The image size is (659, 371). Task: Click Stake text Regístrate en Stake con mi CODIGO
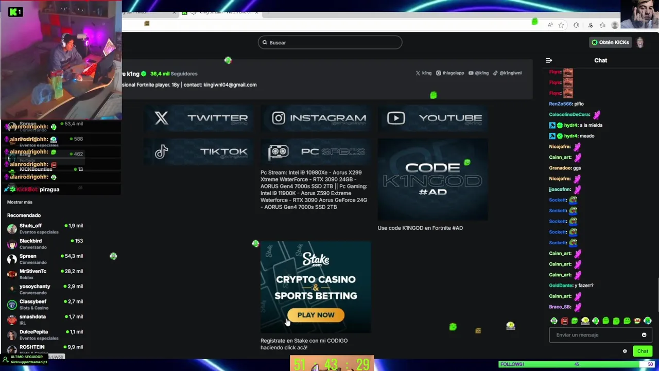[x=304, y=344]
